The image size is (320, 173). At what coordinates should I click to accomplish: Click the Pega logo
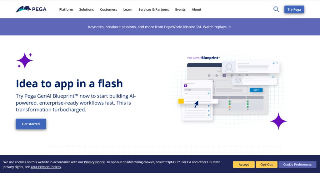(x=31, y=9)
